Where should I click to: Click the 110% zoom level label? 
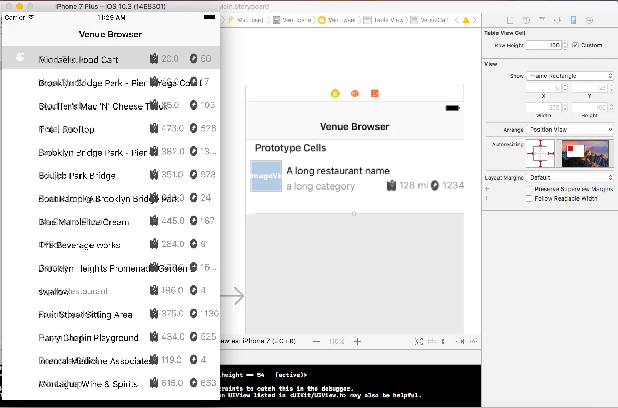pos(336,341)
